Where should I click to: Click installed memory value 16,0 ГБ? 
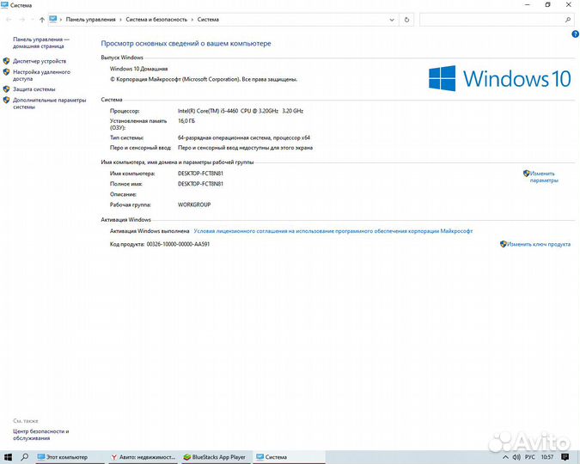click(186, 121)
